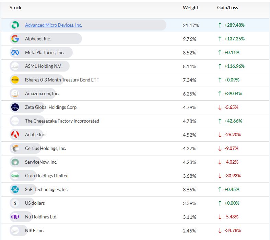Click the Gain/Loss column header
This screenshot has width=270, height=240.
point(227,8)
